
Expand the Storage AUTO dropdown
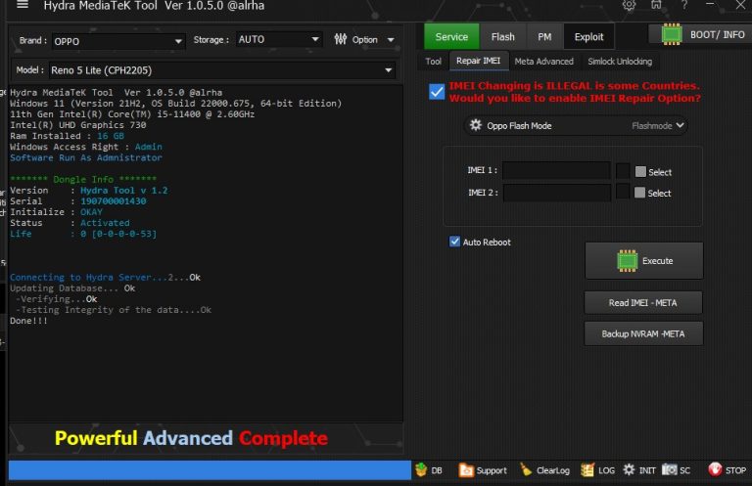278,39
